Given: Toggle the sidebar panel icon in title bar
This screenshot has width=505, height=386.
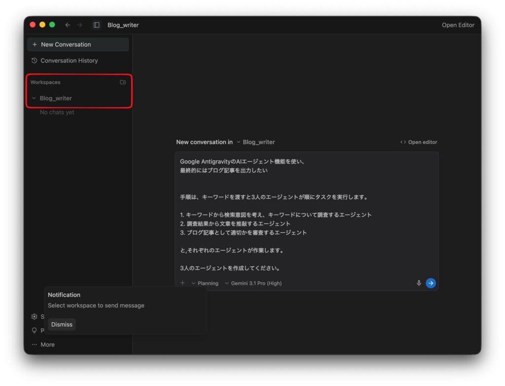Looking at the screenshot, I should (x=97, y=25).
